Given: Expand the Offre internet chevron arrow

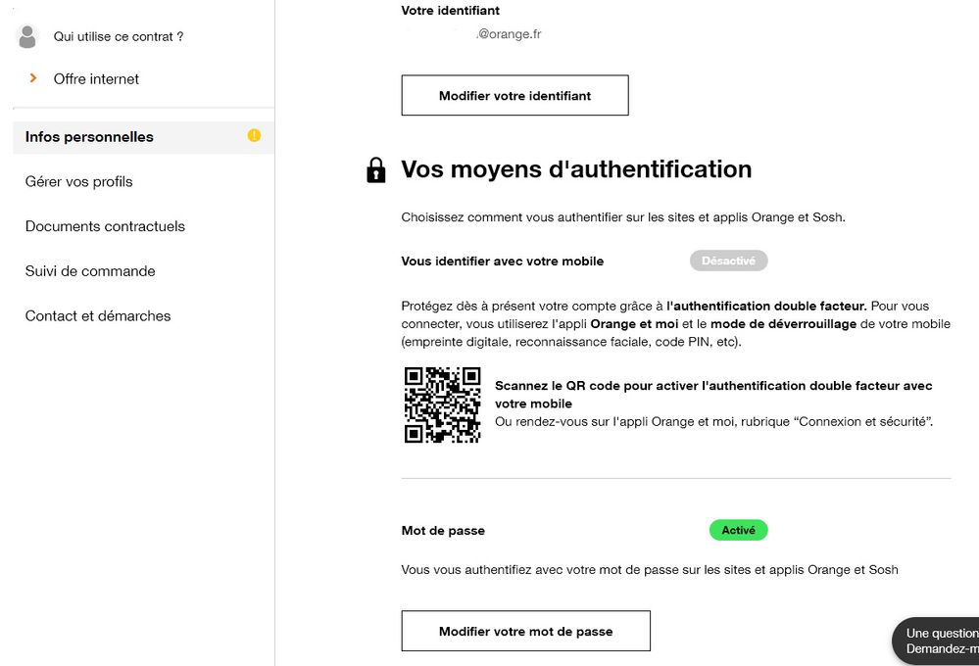Looking at the screenshot, I should pos(33,78).
